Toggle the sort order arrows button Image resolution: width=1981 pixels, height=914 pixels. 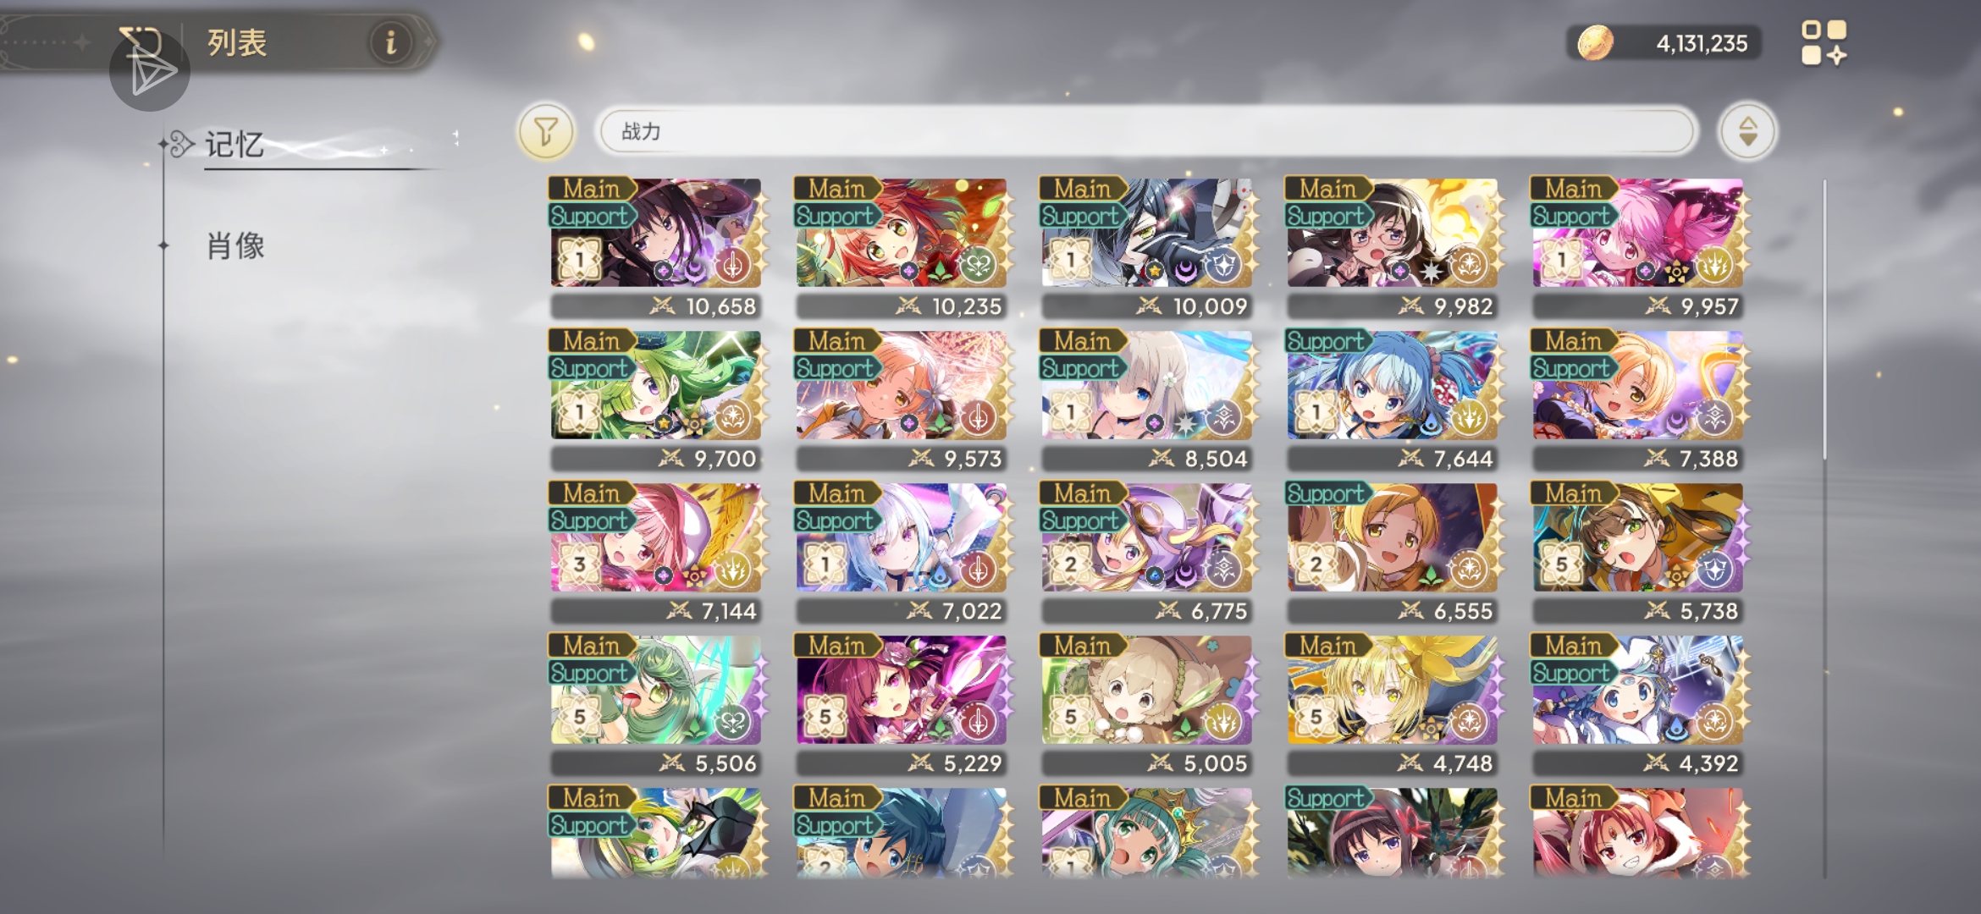tap(1747, 131)
